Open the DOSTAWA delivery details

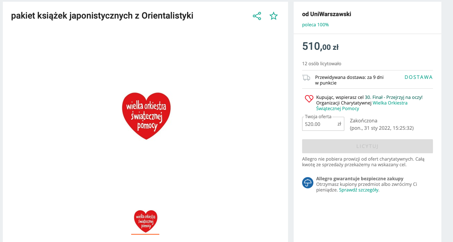tap(419, 77)
